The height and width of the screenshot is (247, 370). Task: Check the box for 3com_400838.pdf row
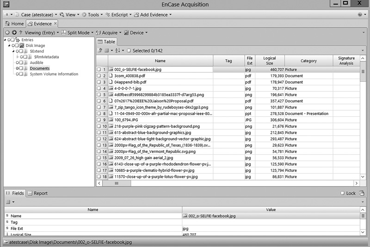(99, 76)
